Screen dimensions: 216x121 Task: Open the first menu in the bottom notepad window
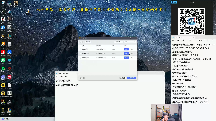click(x=57, y=76)
